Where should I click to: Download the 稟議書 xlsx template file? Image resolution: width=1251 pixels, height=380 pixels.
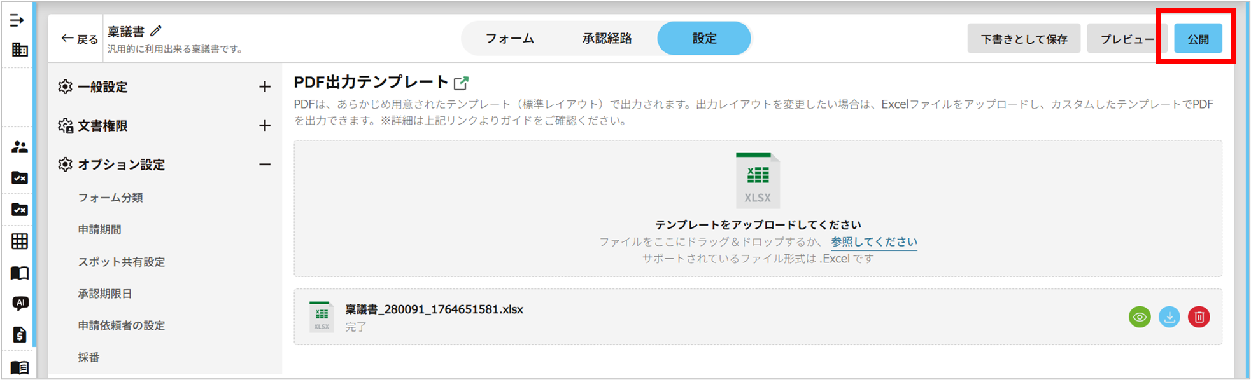(1169, 316)
